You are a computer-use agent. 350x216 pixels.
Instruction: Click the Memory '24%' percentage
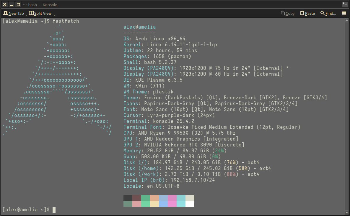tap(219, 151)
